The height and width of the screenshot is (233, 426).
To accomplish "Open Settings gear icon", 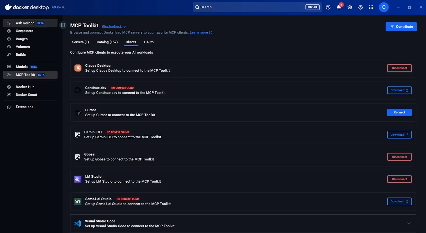I will (361, 7).
